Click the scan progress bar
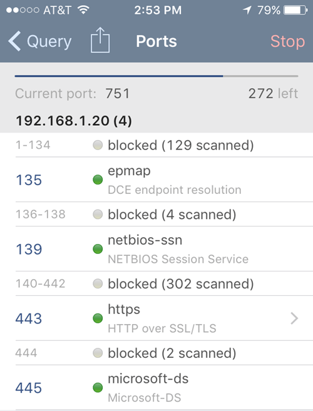 [x=156, y=76]
